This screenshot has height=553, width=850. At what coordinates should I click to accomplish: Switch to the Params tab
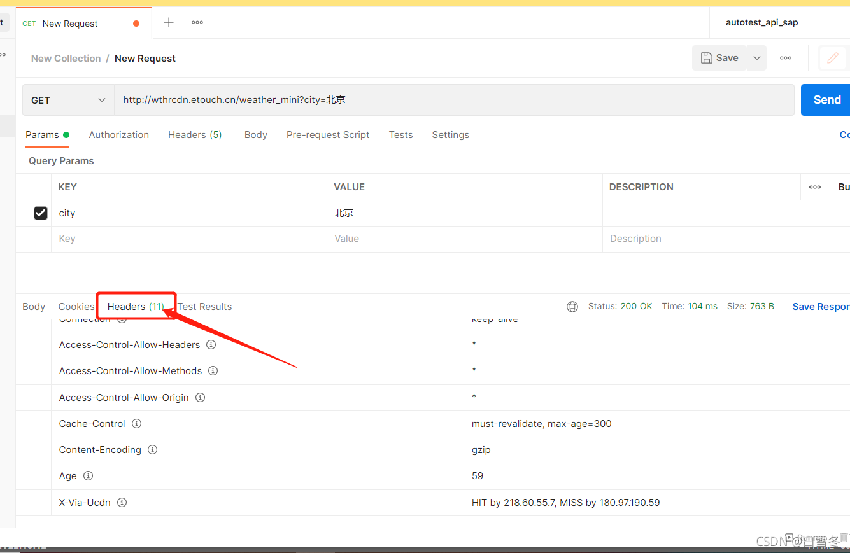pos(47,135)
